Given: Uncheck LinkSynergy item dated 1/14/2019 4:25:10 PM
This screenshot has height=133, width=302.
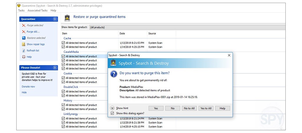Looking at the screenshot, I should (63, 126).
